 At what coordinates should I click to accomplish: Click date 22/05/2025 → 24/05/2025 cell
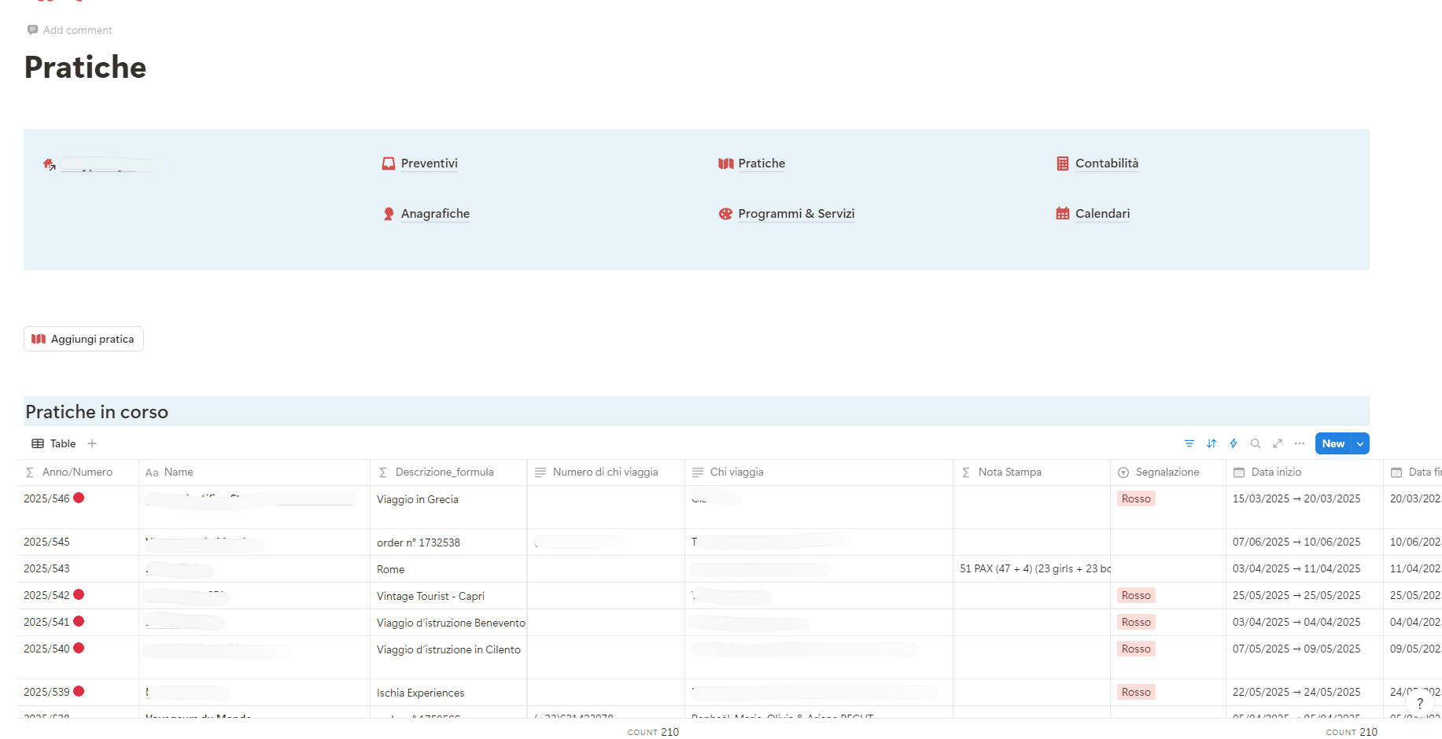click(1304, 692)
